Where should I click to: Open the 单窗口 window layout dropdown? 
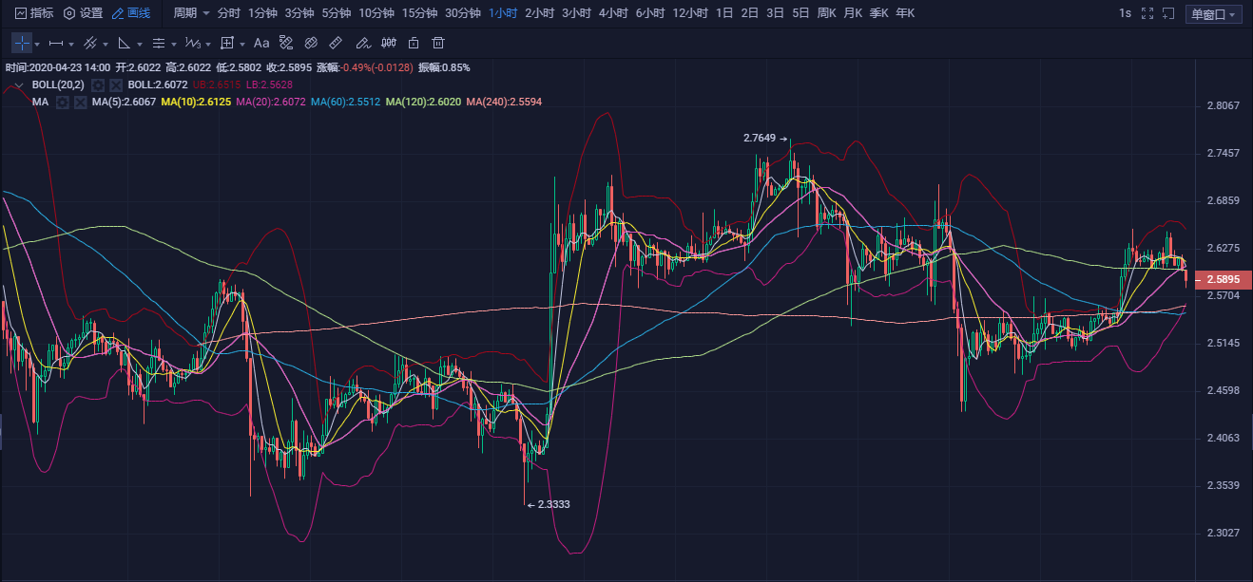(x=1215, y=14)
